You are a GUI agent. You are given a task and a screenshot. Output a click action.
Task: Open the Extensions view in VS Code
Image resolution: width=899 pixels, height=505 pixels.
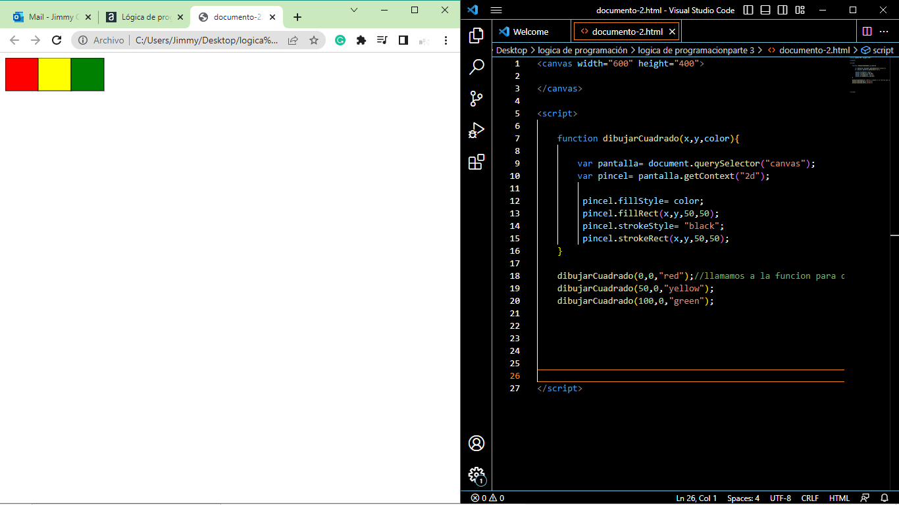click(476, 162)
